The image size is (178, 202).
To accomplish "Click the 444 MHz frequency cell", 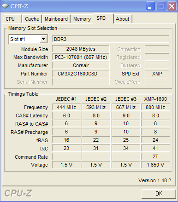I will click(x=66, y=107).
